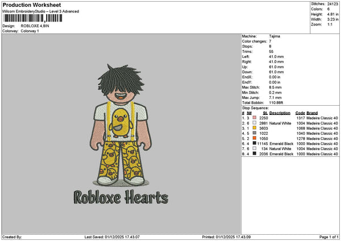Viewport: 341px width, 241px height.
Task: Click the 'EndX:' label
Action: point(247,77)
